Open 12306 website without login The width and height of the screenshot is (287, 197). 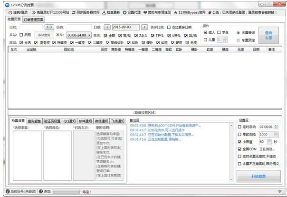click(x=50, y=12)
